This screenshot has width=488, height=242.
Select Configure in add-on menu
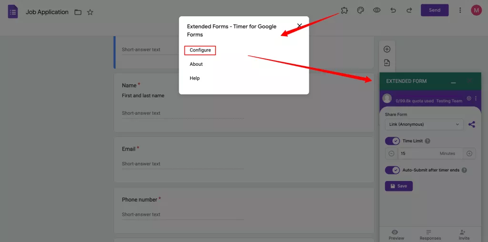200,50
